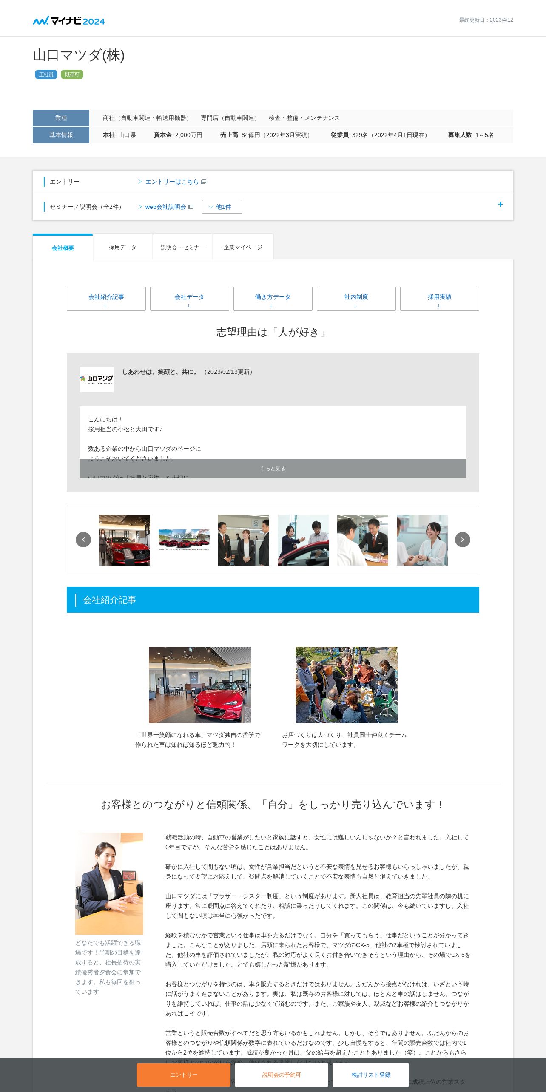The image size is (546, 1092).
Task: Jump to 社内制度 section button
Action: click(x=356, y=299)
